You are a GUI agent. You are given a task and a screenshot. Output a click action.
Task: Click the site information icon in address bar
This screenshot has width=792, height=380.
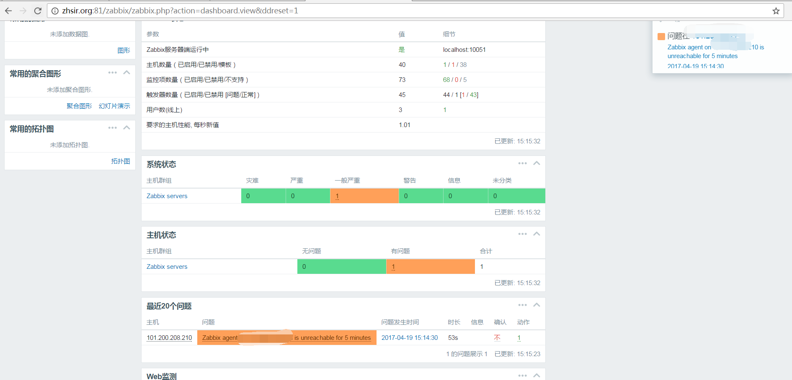click(55, 11)
